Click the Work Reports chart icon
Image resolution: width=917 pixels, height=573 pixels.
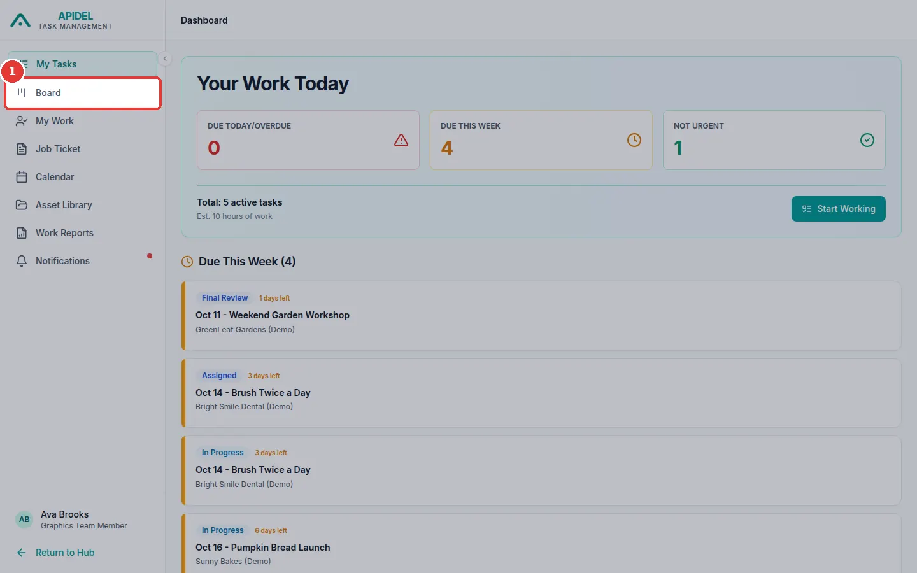[x=22, y=233]
